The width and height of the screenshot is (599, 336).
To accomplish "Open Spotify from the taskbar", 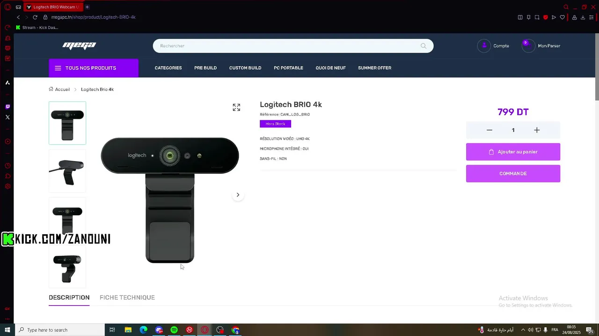I will (174, 330).
